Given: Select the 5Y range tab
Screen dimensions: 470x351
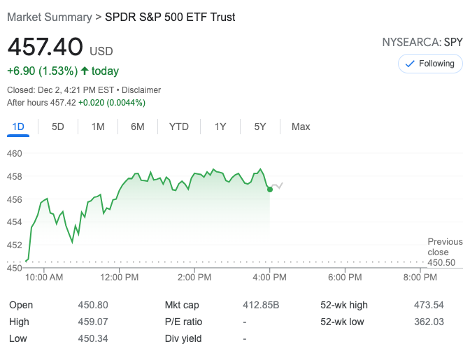Looking at the screenshot, I should 260,127.
